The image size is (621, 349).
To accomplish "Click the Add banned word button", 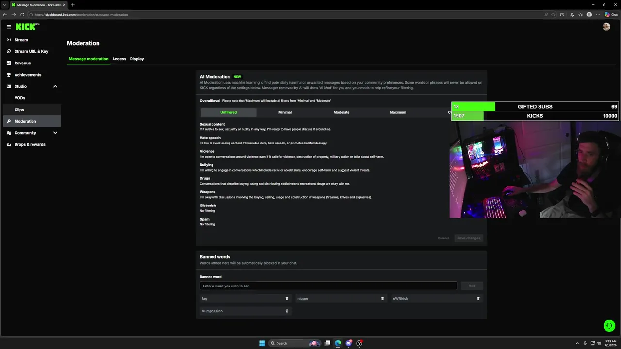I will [472, 286].
